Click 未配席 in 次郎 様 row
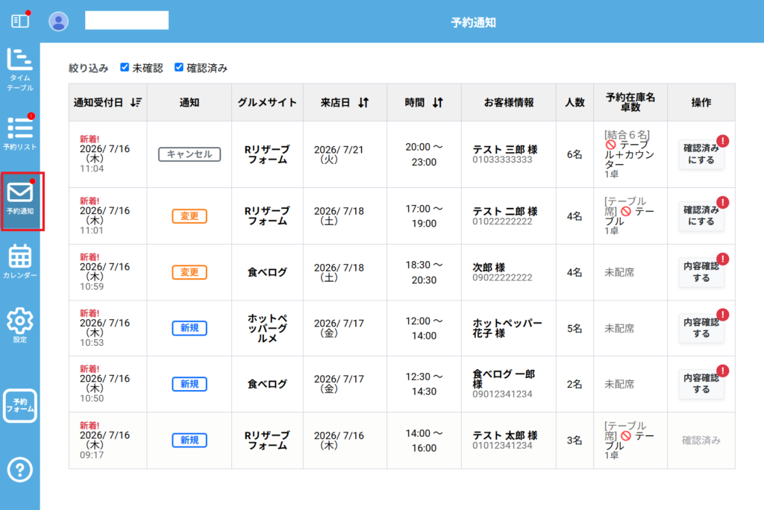The image size is (764, 510). click(619, 272)
